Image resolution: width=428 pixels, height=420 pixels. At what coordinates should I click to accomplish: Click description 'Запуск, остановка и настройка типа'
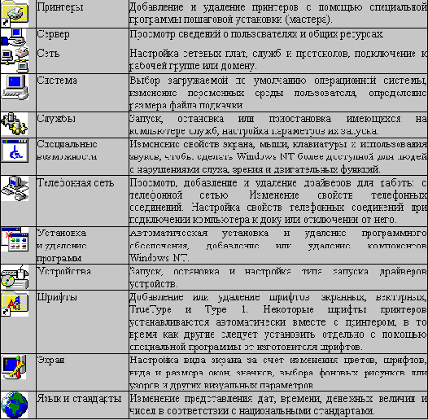(x=278, y=278)
